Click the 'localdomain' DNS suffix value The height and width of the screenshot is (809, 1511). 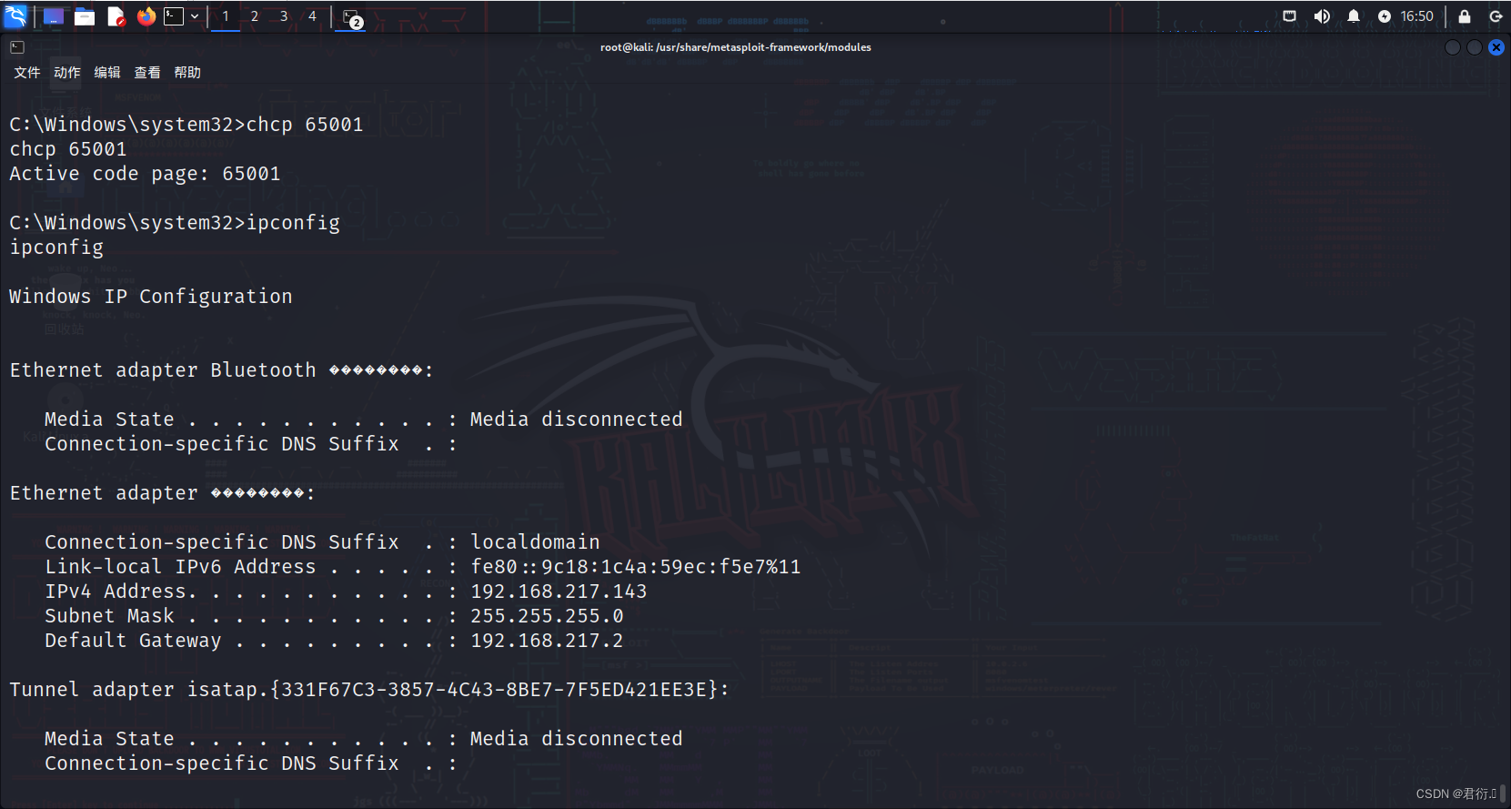tap(535, 542)
